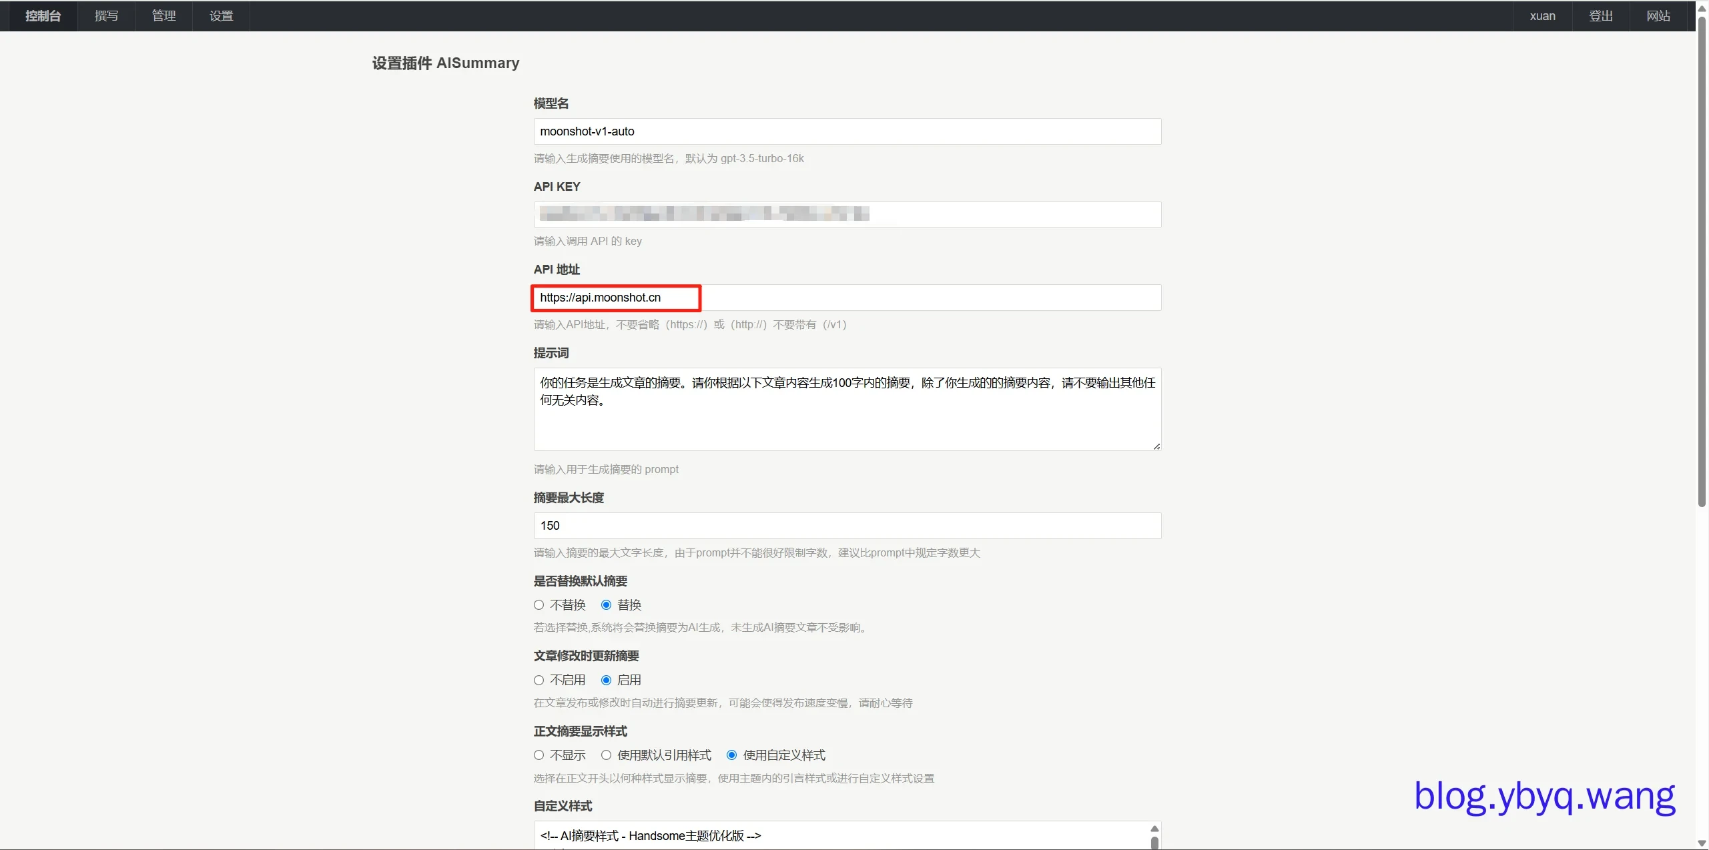Click the 是否替换默认摘要 label
1709x850 pixels.
click(x=581, y=581)
